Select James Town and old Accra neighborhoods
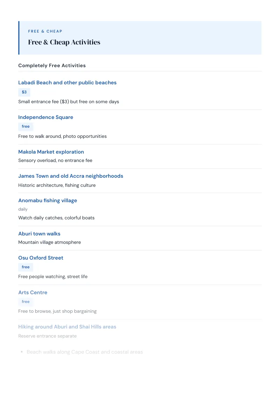 click(x=70, y=176)
